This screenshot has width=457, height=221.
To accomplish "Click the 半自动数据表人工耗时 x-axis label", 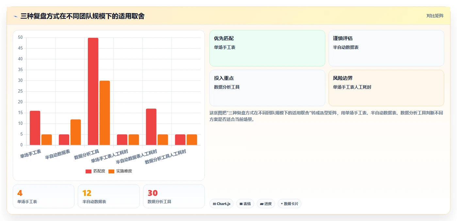I will tap(137, 156).
